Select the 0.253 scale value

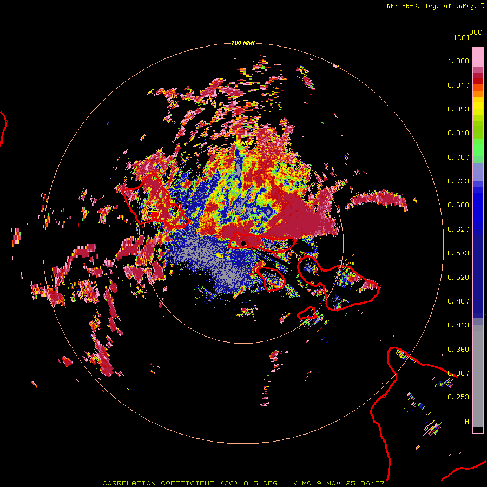(x=458, y=397)
